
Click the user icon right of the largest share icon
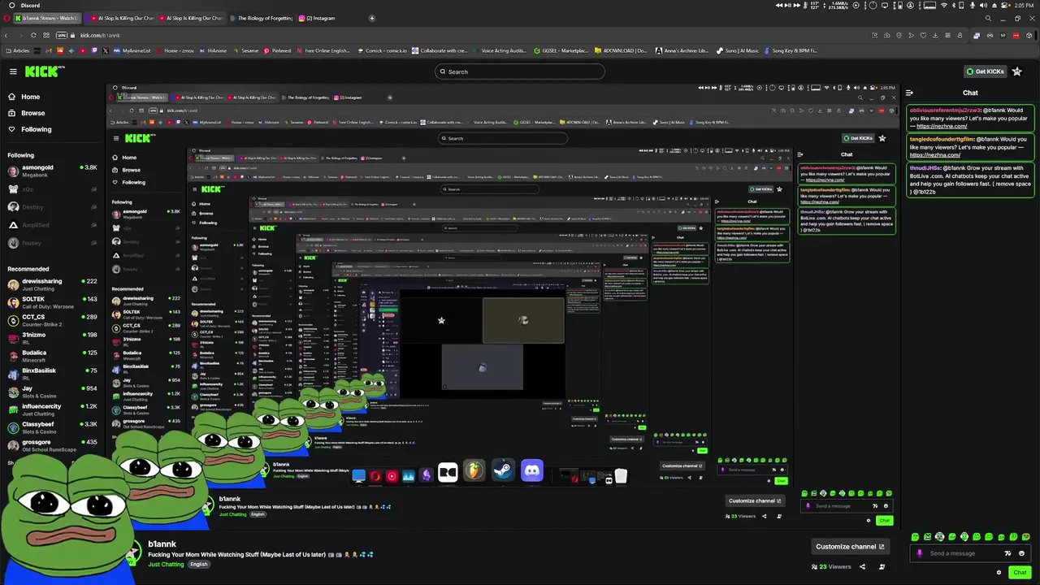[882, 566]
